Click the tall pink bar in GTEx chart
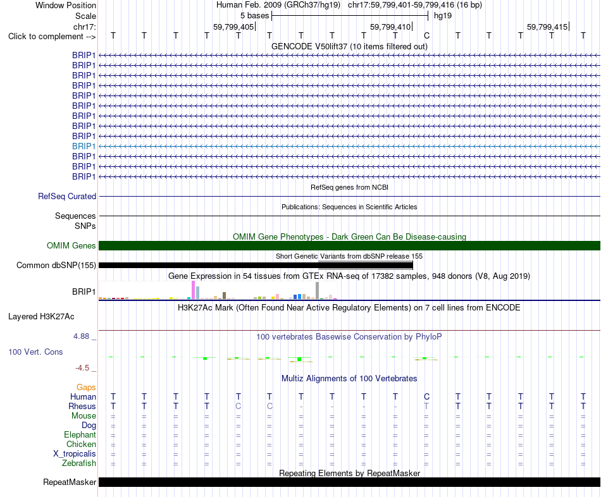The height and width of the screenshot is (497, 601). tap(193, 290)
